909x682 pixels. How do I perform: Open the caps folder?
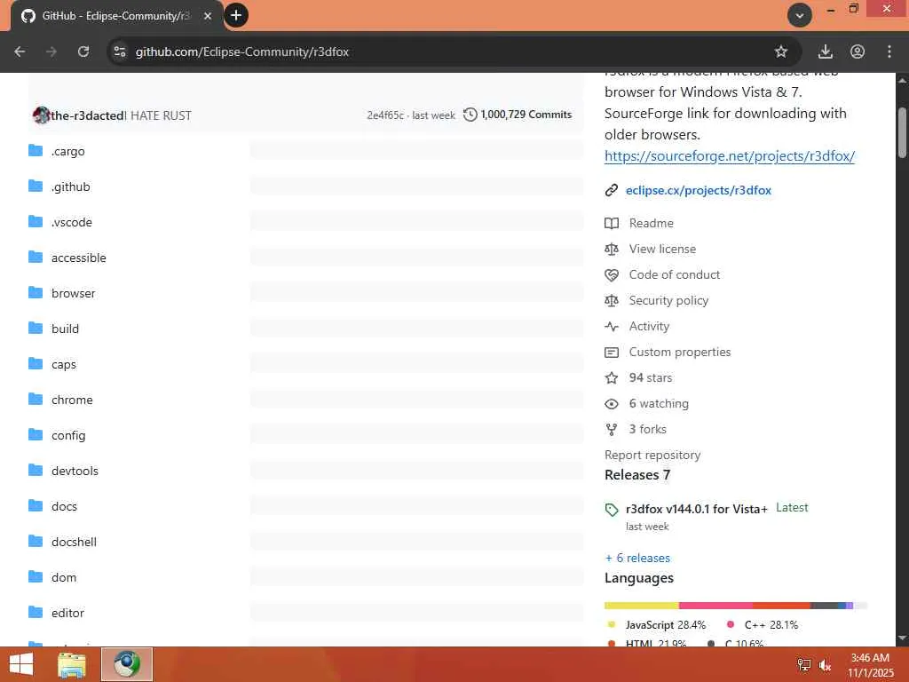coord(64,364)
